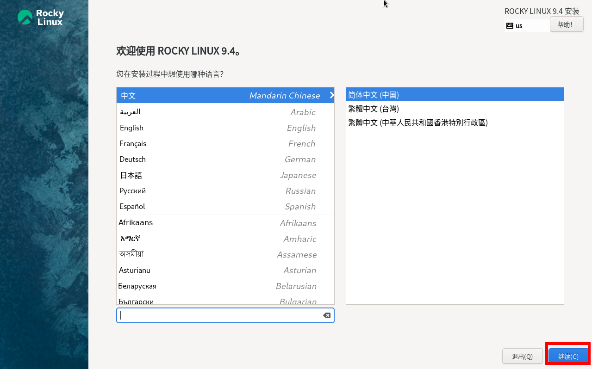Choose the Amharic language row

tap(225, 239)
